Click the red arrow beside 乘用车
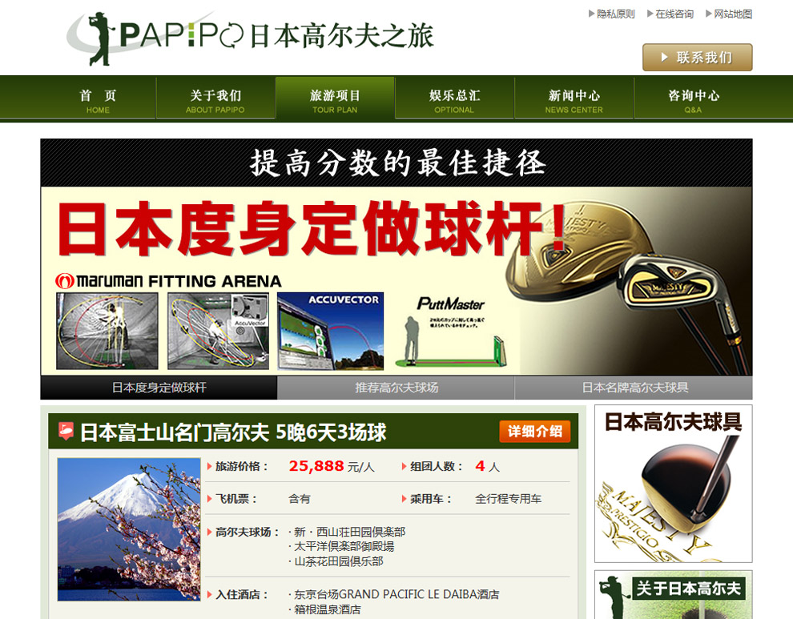The height and width of the screenshot is (619, 793). [404, 499]
